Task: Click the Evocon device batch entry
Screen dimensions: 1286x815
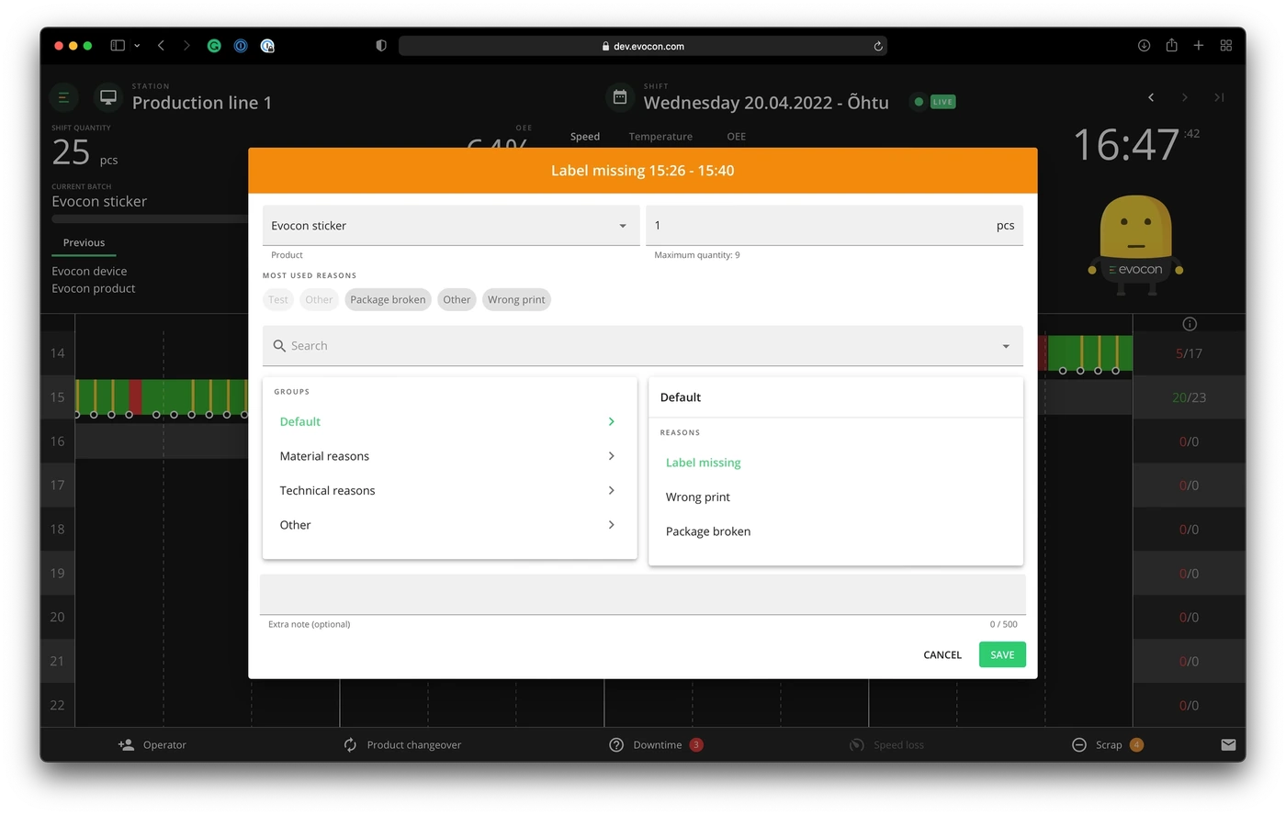Action: 89,272
